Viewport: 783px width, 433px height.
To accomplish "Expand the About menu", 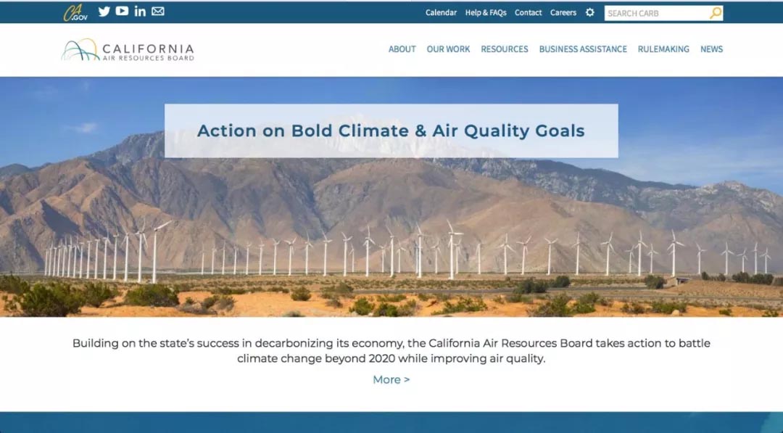I will (402, 49).
